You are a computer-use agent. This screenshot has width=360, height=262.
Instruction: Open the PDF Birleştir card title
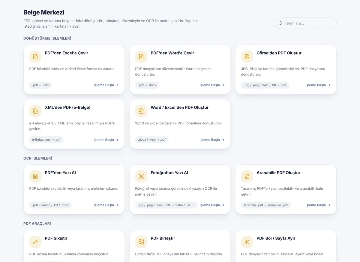(x=163, y=238)
